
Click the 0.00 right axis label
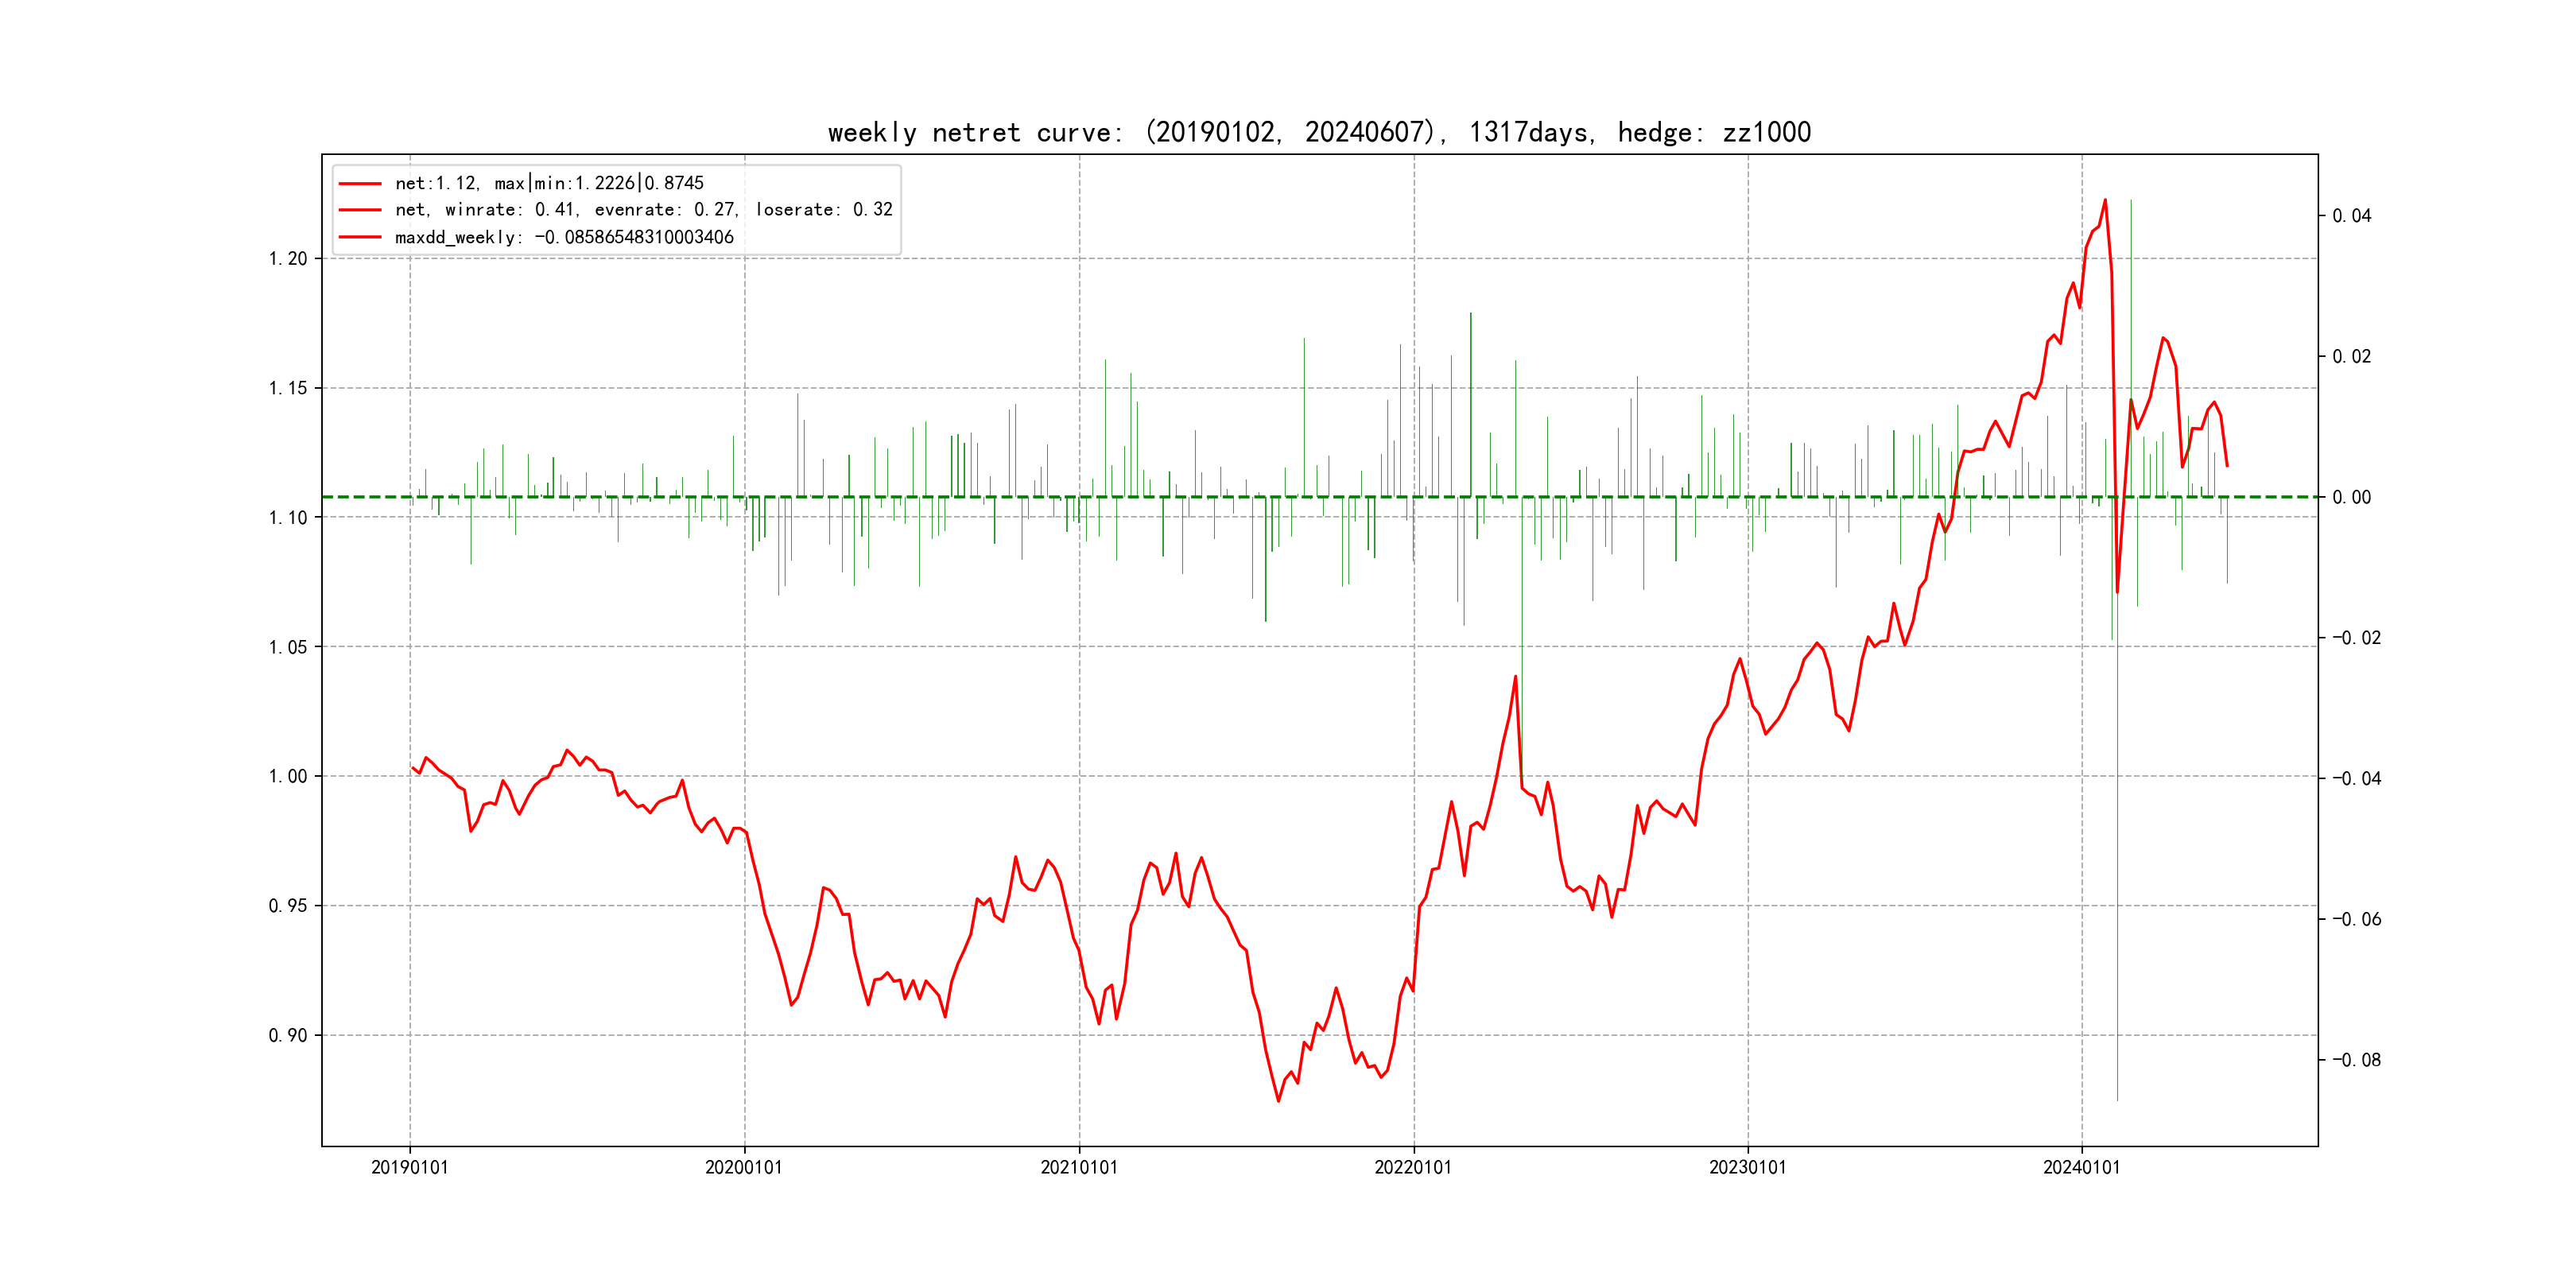pyautogui.click(x=2351, y=497)
